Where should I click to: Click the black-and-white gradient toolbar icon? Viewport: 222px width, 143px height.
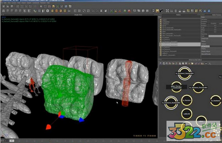pos(161,11)
